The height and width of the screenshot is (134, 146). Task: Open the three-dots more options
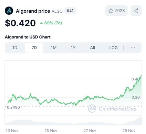point(133,48)
